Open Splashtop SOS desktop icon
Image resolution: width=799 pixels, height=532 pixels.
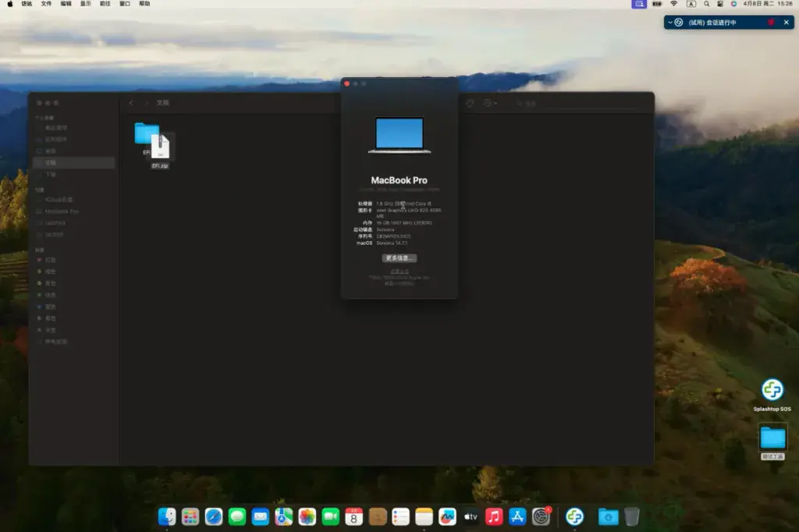coord(772,395)
